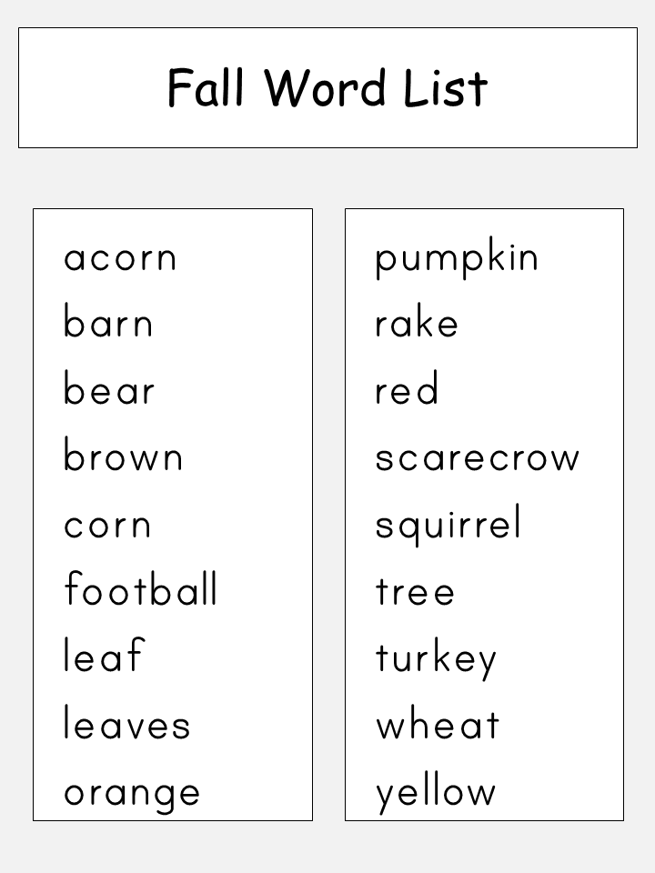Select the word bear
This screenshot has height=873, width=655.
pyautogui.click(x=108, y=388)
